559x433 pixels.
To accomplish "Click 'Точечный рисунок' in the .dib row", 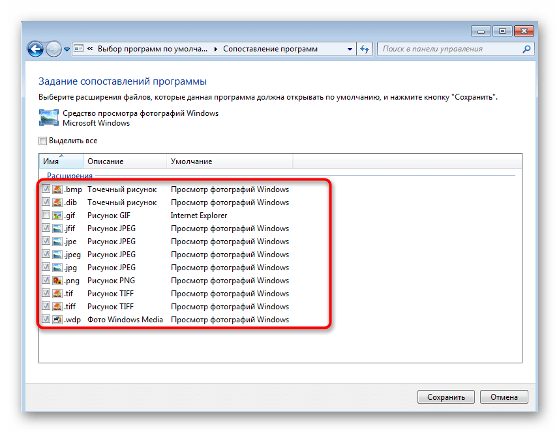I will tap(122, 203).
